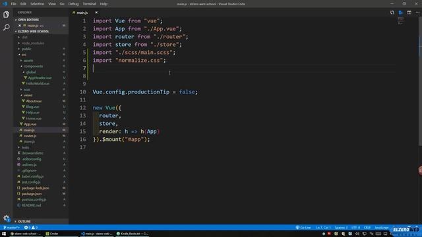Open Help.vue in the views folder
This screenshot has width=422, height=237.
(33, 113)
